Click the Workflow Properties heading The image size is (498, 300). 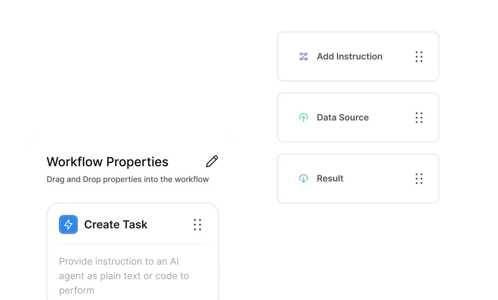pyautogui.click(x=107, y=162)
